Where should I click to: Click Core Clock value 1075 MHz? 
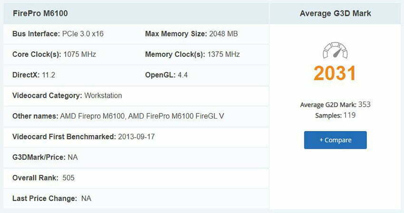pyautogui.click(x=80, y=54)
